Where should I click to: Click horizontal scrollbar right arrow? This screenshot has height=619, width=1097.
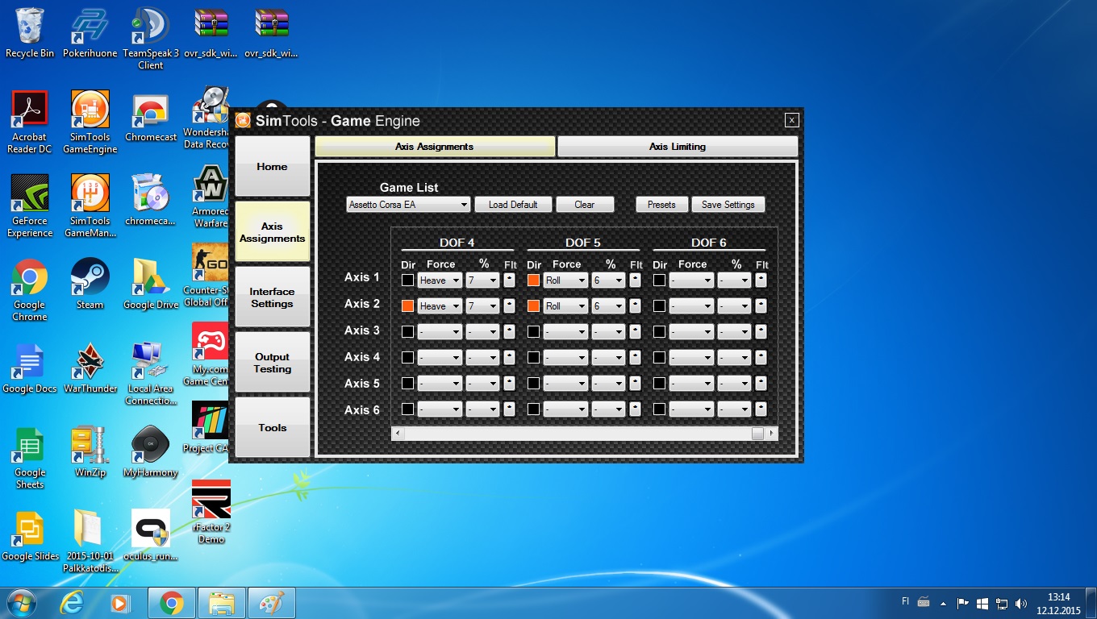point(772,434)
